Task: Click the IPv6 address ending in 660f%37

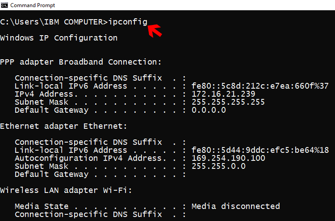Action: (x=260, y=86)
